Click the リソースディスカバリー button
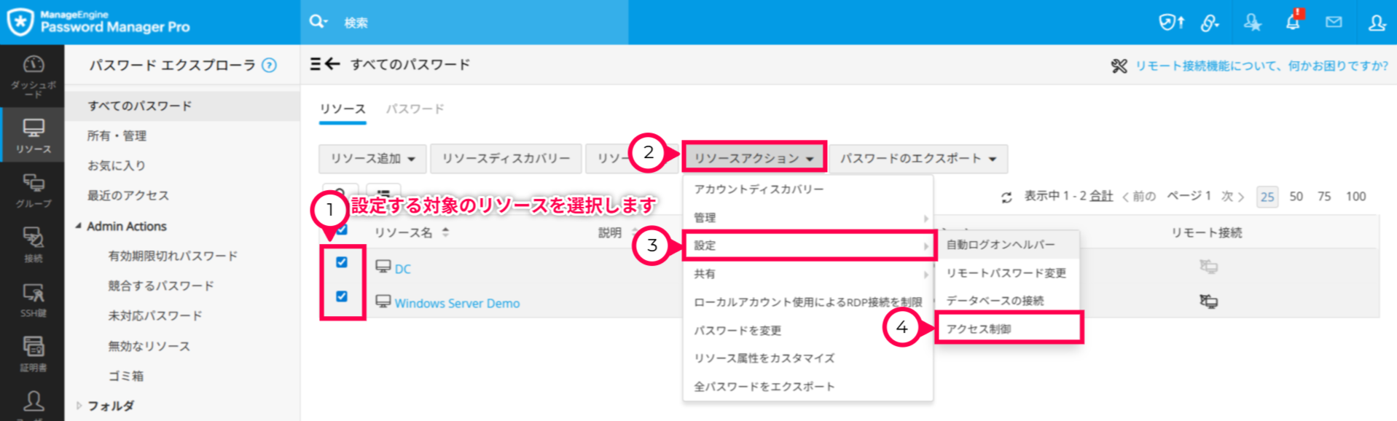Screen dimensions: 1397x421 pos(506,158)
